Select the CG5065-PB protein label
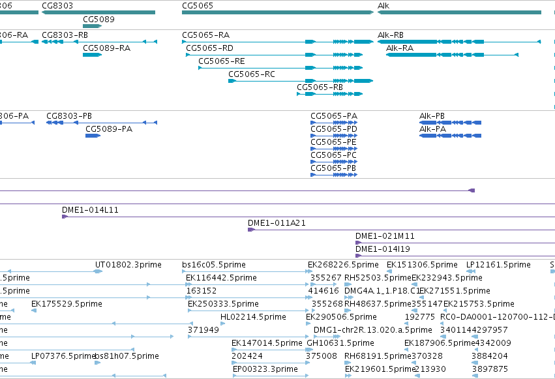Viewport: 555px width, 379px height. tap(333, 168)
